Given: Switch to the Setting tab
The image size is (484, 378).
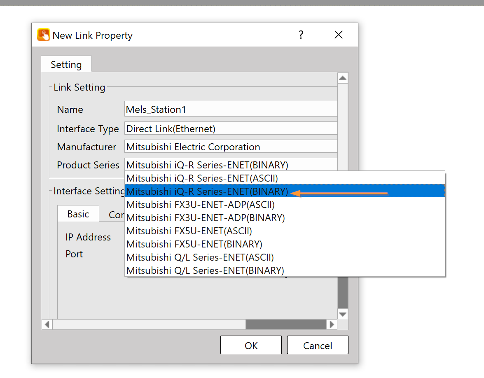Looking at the screenshot, I should pyautogui.click(x=66, y=65).
